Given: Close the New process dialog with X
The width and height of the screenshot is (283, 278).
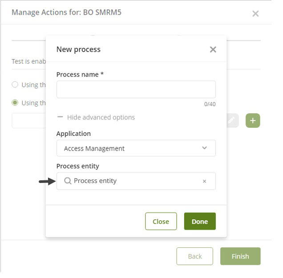Looking at the screenshot, I should click(213, 49).
